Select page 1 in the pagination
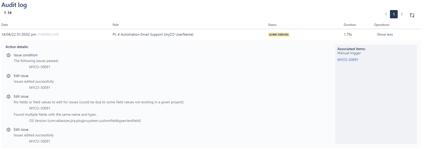Screen dimensions: 425x149 (394, 14)
